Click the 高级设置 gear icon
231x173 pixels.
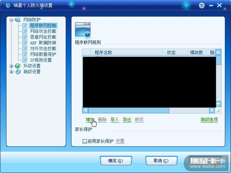click(x=18, y=72)
